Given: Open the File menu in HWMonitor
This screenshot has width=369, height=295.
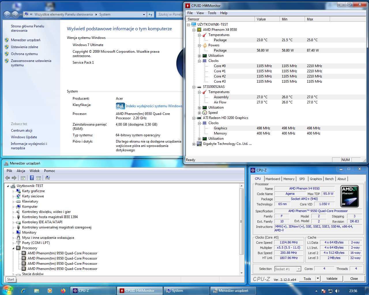Looking at the screenshot, I should coord(190,13).
